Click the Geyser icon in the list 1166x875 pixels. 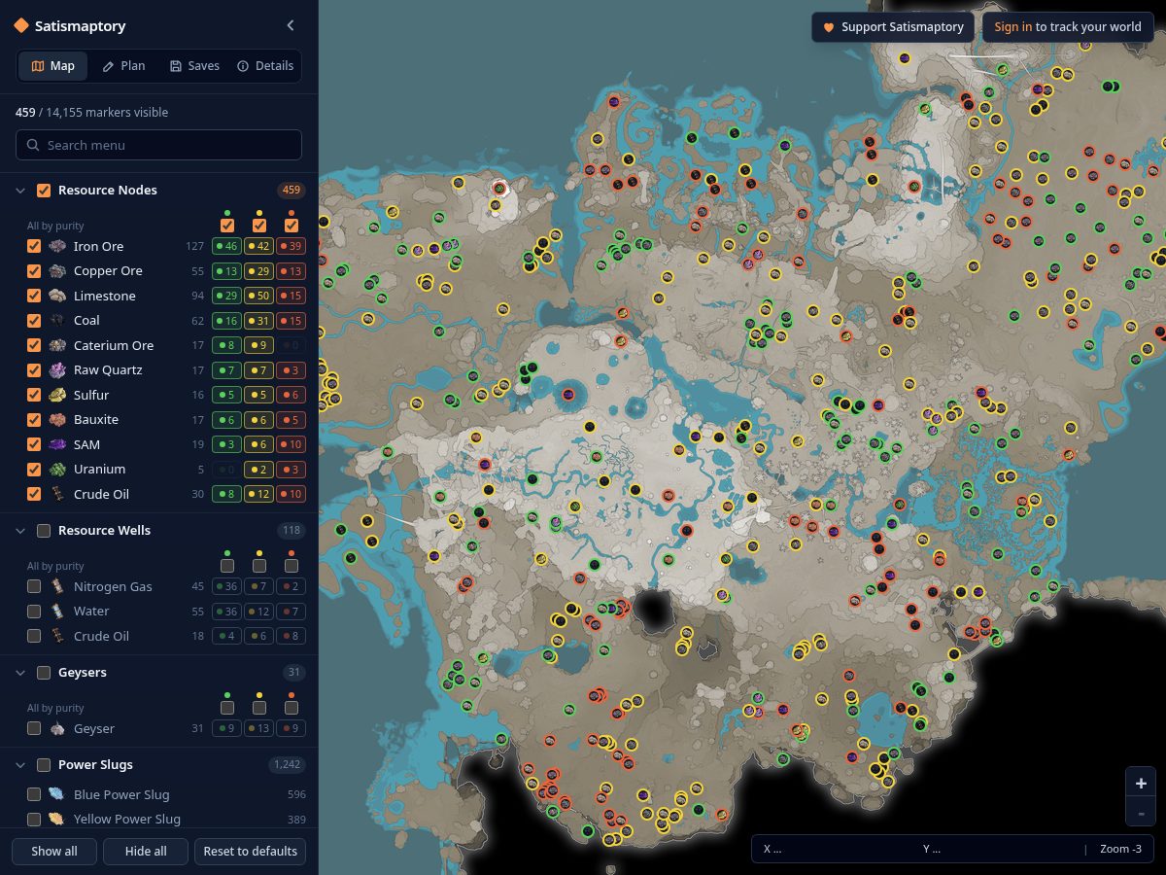(x=57, y=728)
